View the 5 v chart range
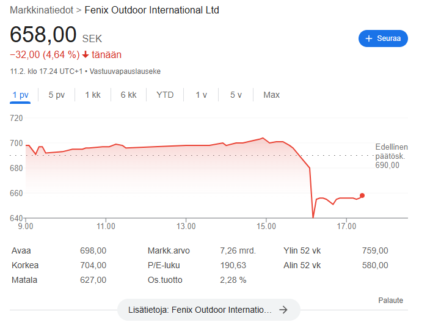 pyautogui.click(x=236, y=95)
